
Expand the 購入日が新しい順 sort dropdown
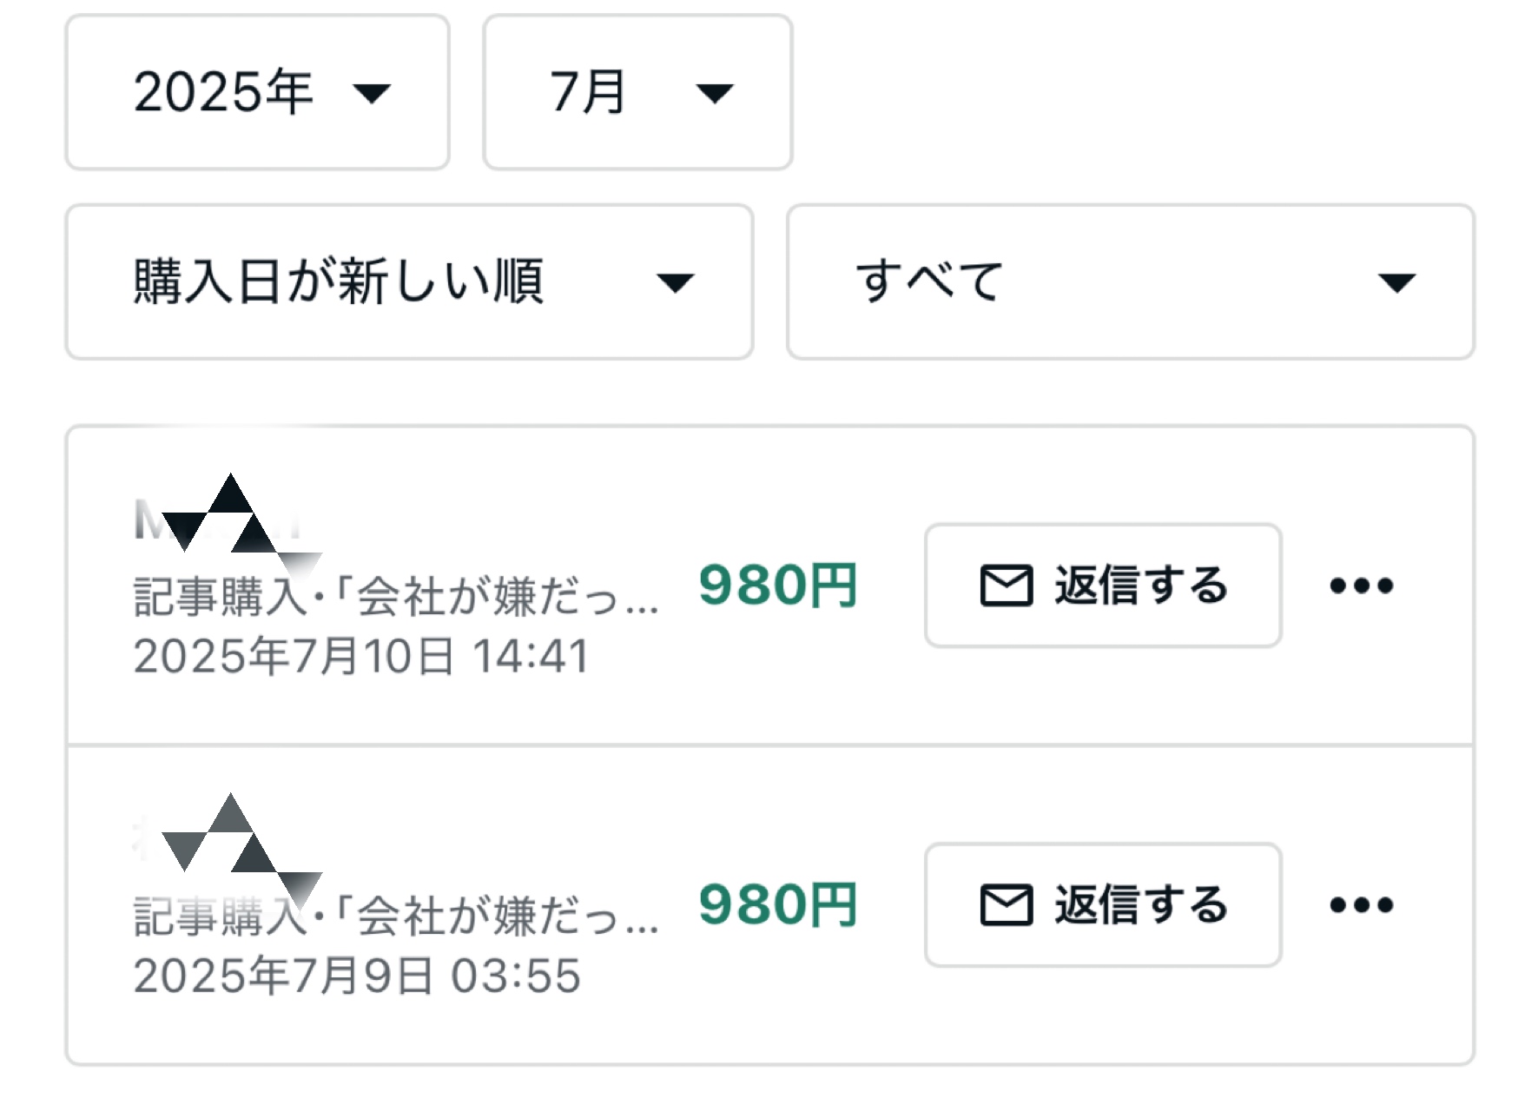(409, 281)
